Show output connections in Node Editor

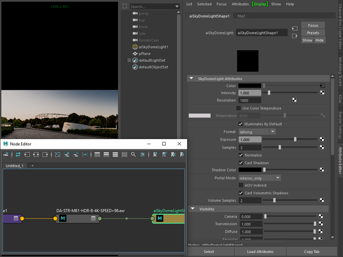coord(45,154)
